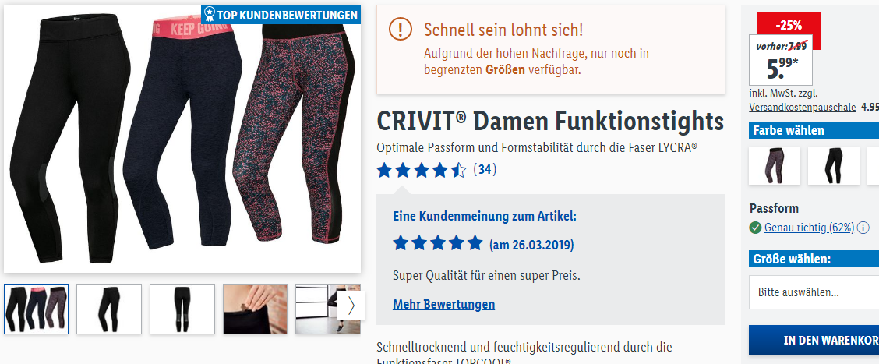Click the main product image of tights
The height and width of the screenshot is (364, 879).
click(182, 139)
